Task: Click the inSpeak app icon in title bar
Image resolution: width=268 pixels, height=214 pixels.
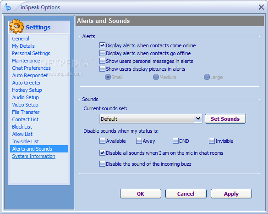Action: [x=7, y=7]
